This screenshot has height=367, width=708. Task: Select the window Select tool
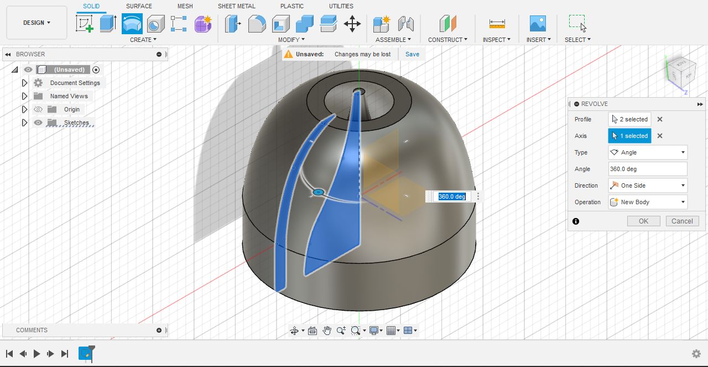(x=577, y=24)
